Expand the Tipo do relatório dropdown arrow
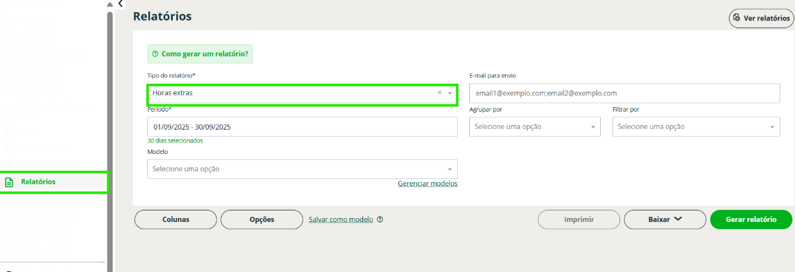Screen dimensions: 795x272 (450, 94)
